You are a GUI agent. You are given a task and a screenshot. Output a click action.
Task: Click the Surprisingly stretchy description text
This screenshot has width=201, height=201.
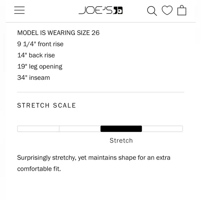tap(94, 158)
